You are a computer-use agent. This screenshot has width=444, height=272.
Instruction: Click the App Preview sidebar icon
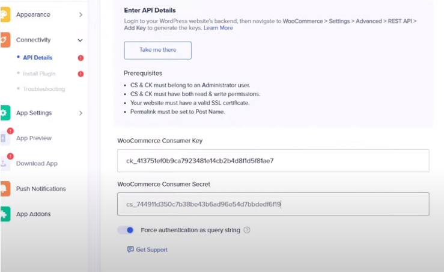(4, 138)
